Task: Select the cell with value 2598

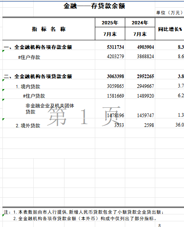Action: 149,125
